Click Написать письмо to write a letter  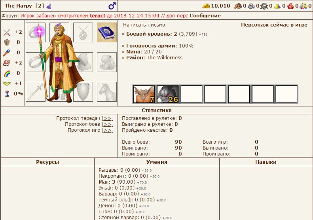point(144,25)
